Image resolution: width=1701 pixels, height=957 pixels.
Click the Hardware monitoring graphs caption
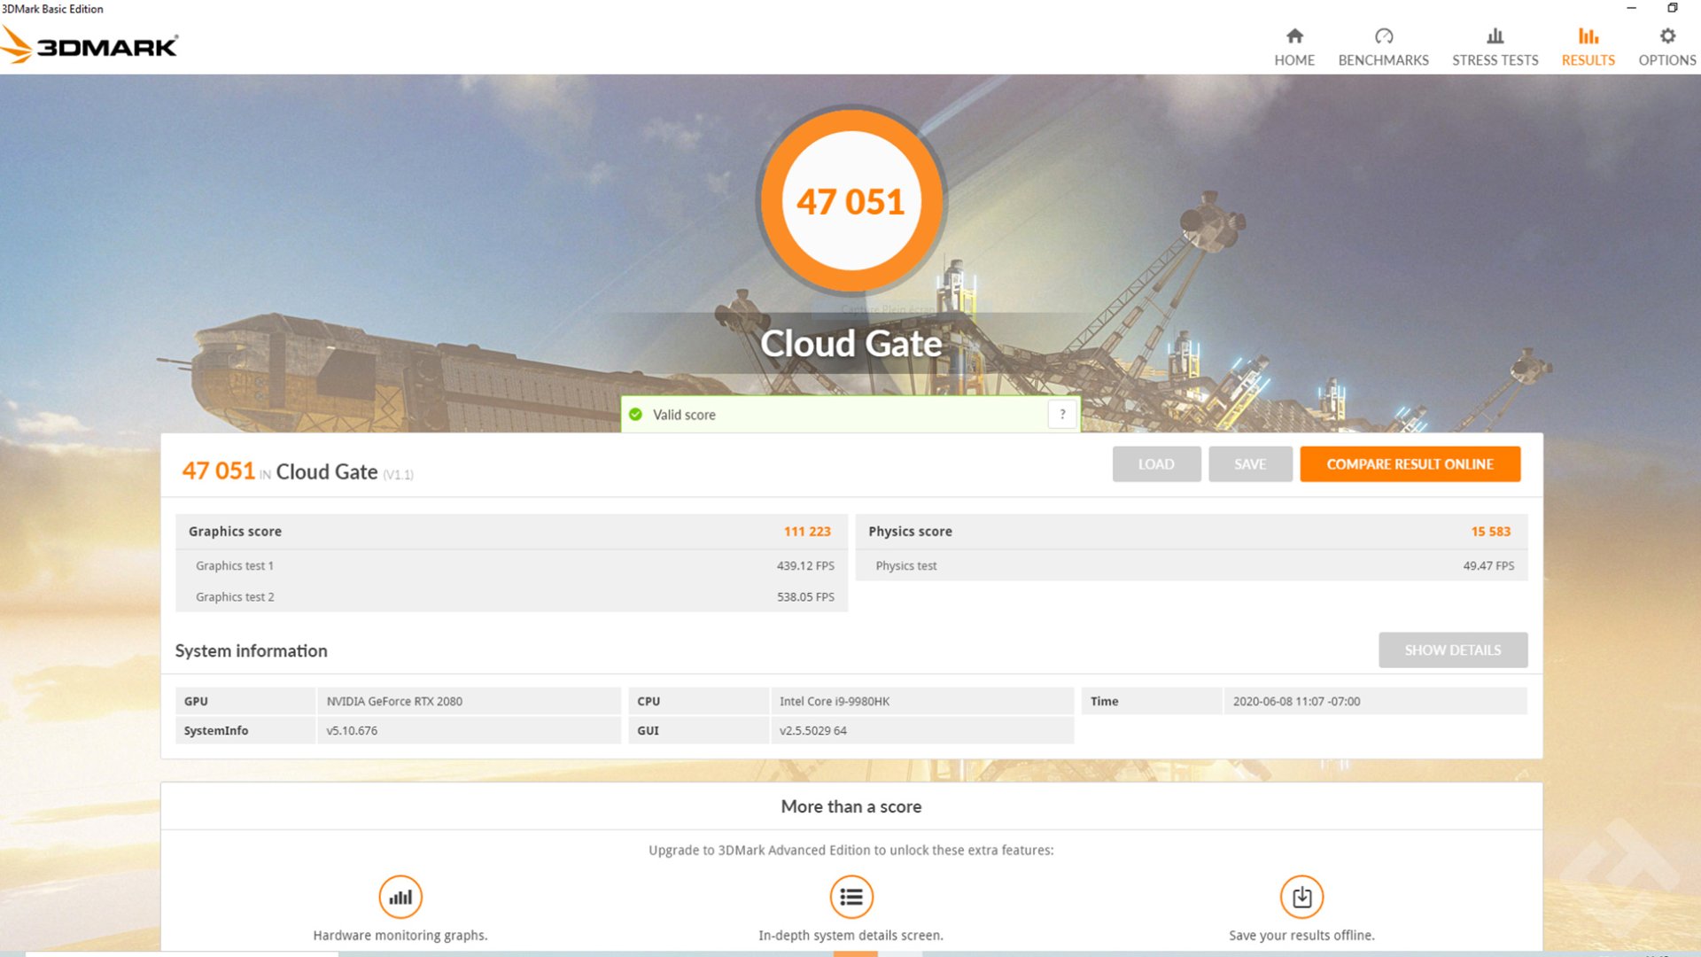400,936
